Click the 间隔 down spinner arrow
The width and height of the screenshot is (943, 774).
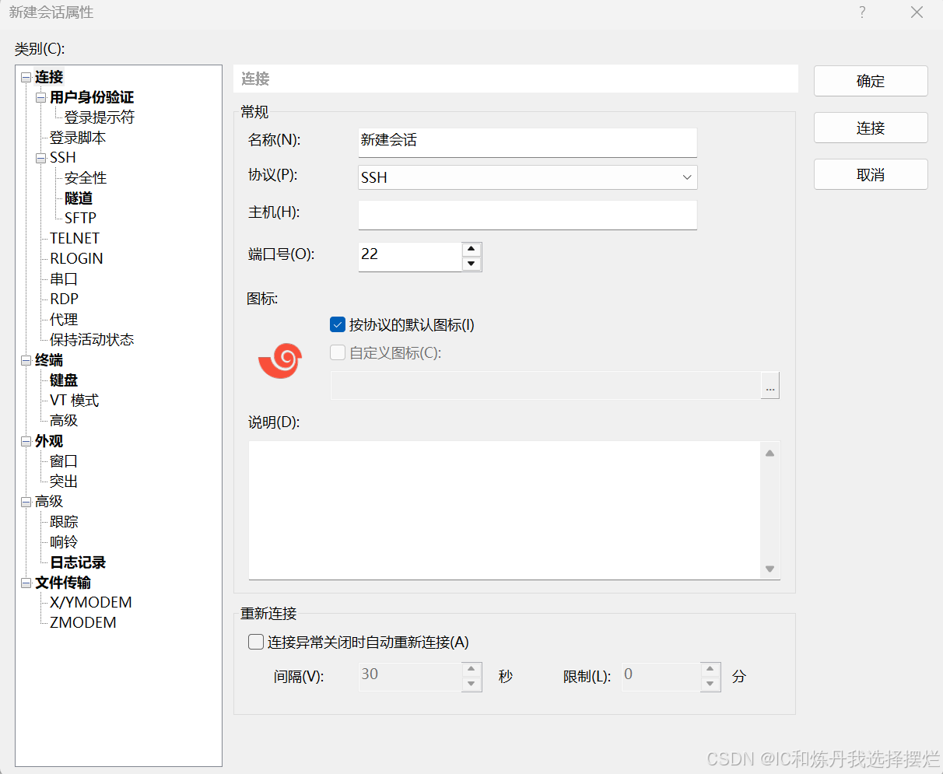pyautogui.click(x=471, y=684)
